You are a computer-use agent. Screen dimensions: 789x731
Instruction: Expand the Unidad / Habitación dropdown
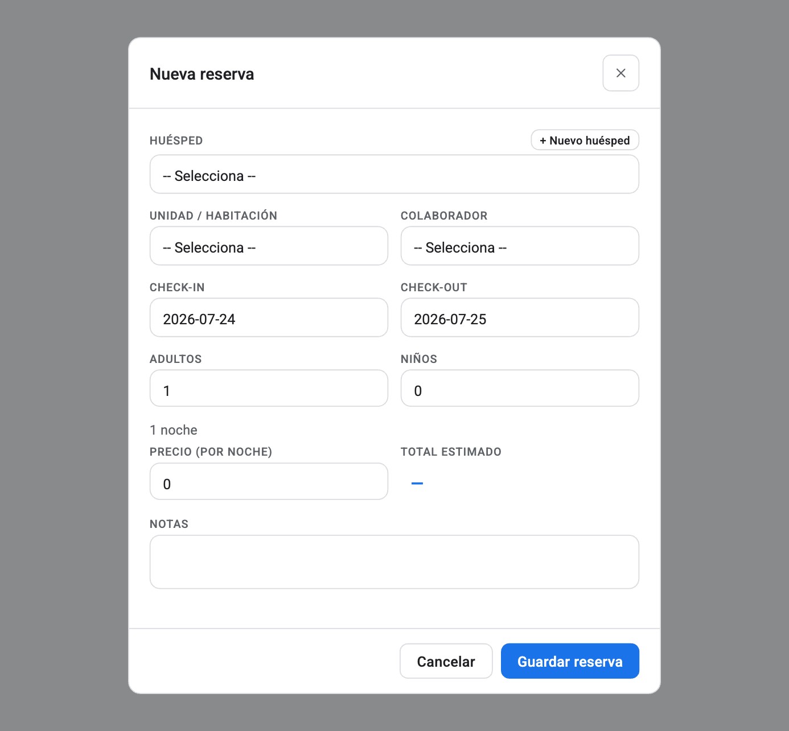(x=269, y=246)
